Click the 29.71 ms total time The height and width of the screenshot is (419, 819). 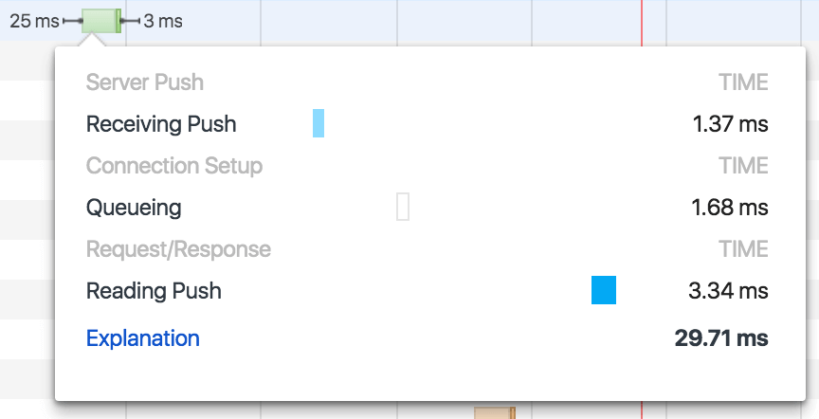pos(721,338)
